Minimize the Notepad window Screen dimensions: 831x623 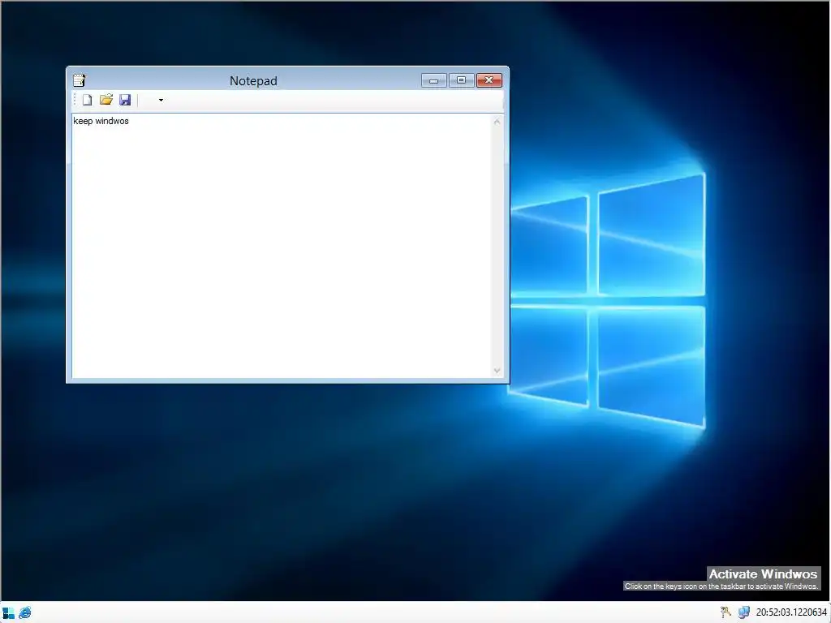433,80
